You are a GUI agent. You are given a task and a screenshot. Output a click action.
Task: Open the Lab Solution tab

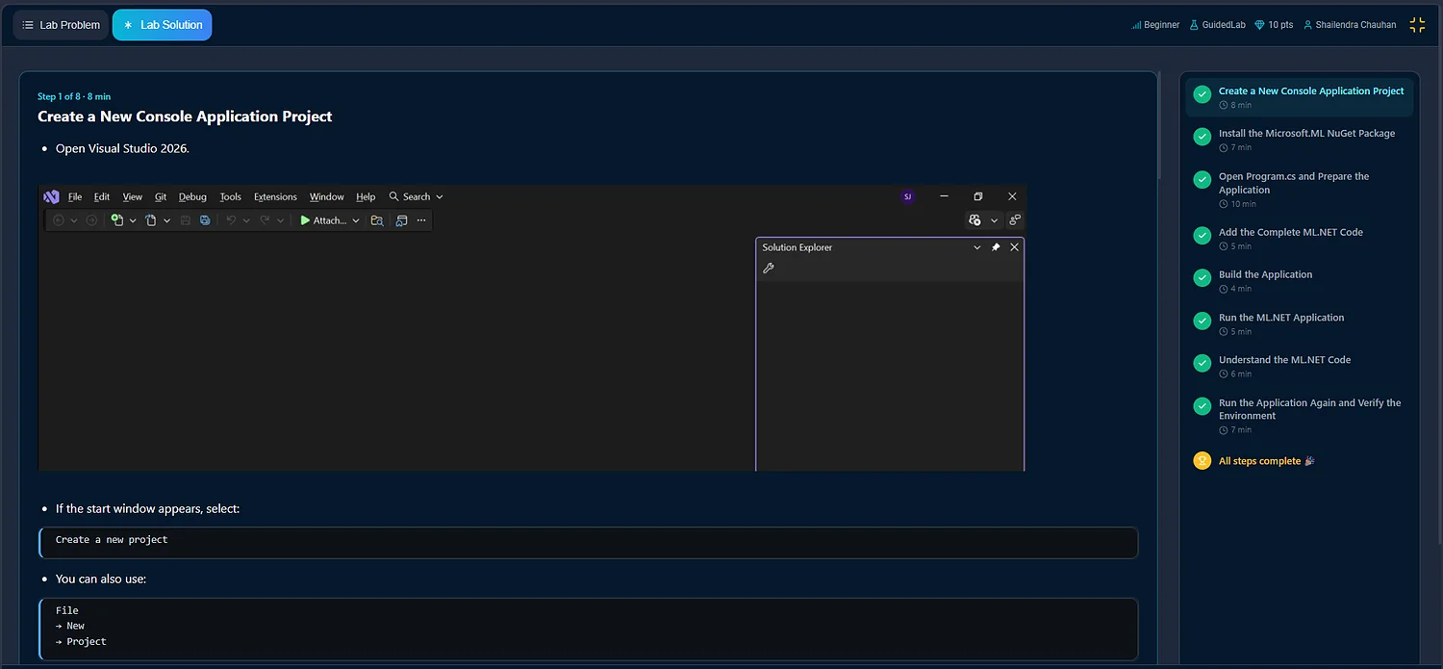[162, 25]
